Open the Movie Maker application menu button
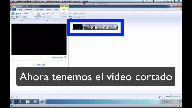Screen dimensions: 192x108 [x=13, y=9]
